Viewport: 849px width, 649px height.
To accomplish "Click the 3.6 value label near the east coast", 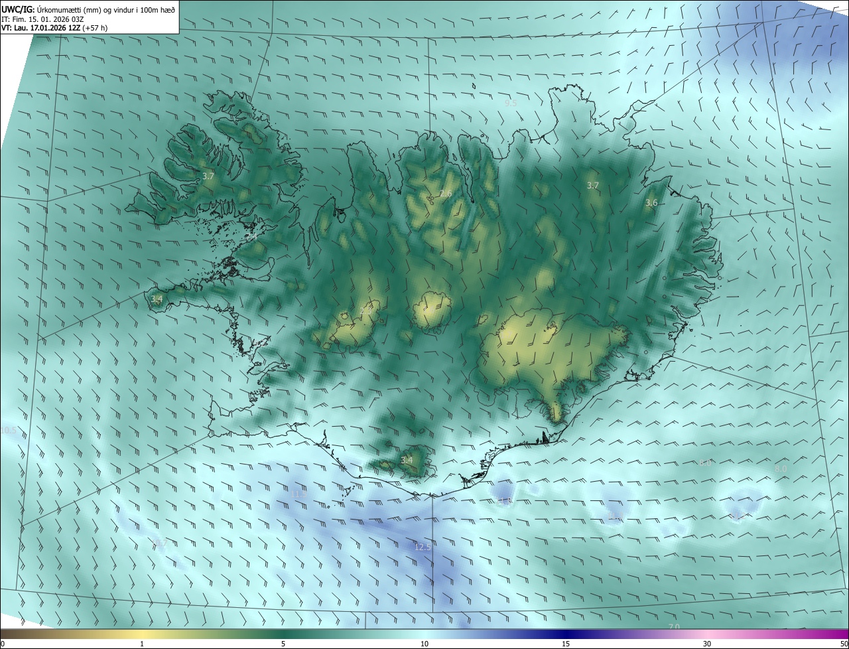I will (x=651, y=203).
